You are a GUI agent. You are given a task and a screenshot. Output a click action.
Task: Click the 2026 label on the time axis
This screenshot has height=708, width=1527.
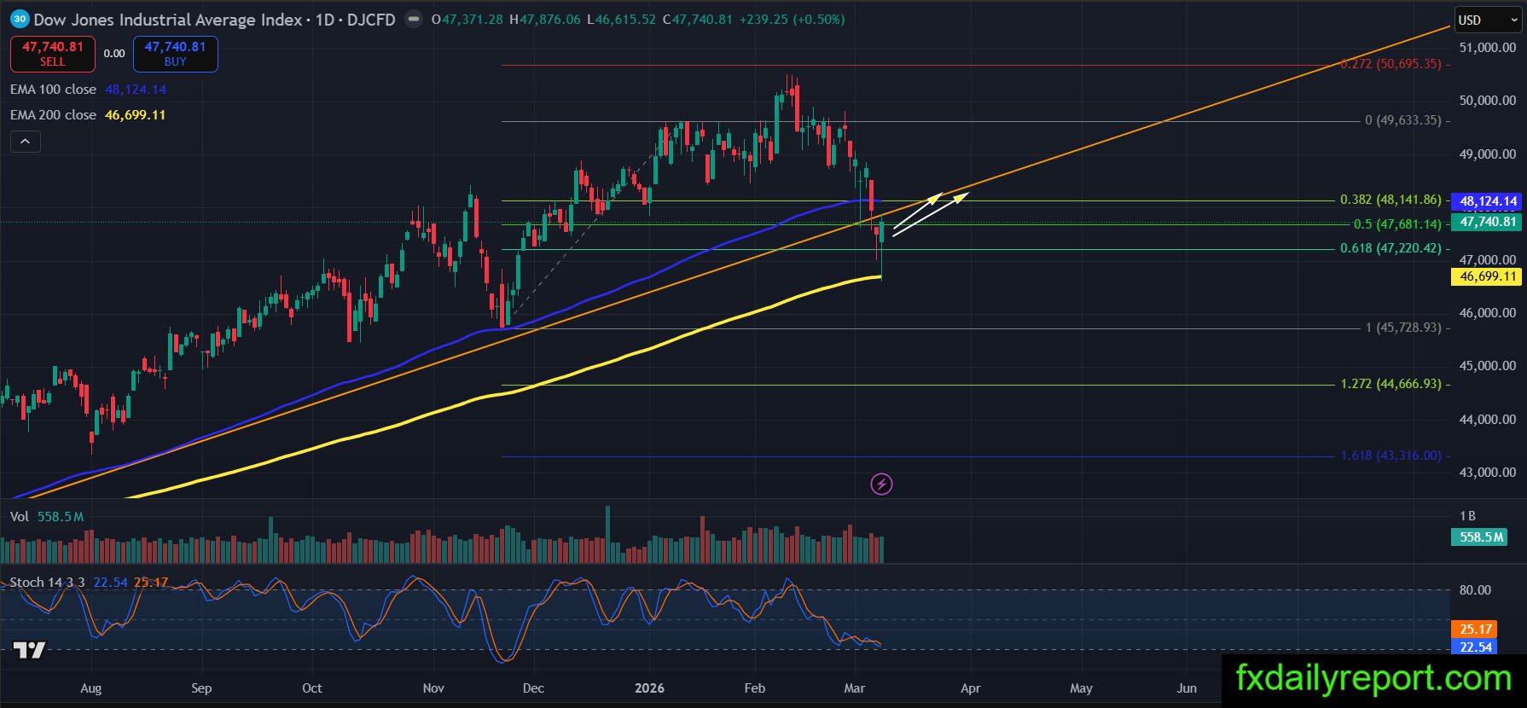coord(650,688)
